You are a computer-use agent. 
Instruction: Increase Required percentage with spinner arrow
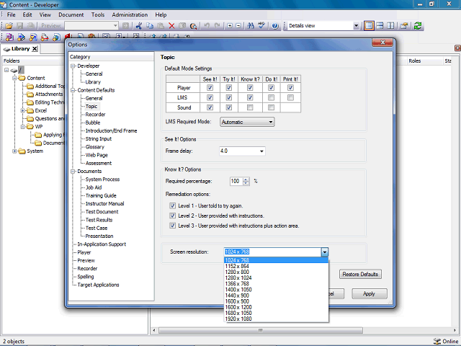pyautogui.click(x=246, y=179)
